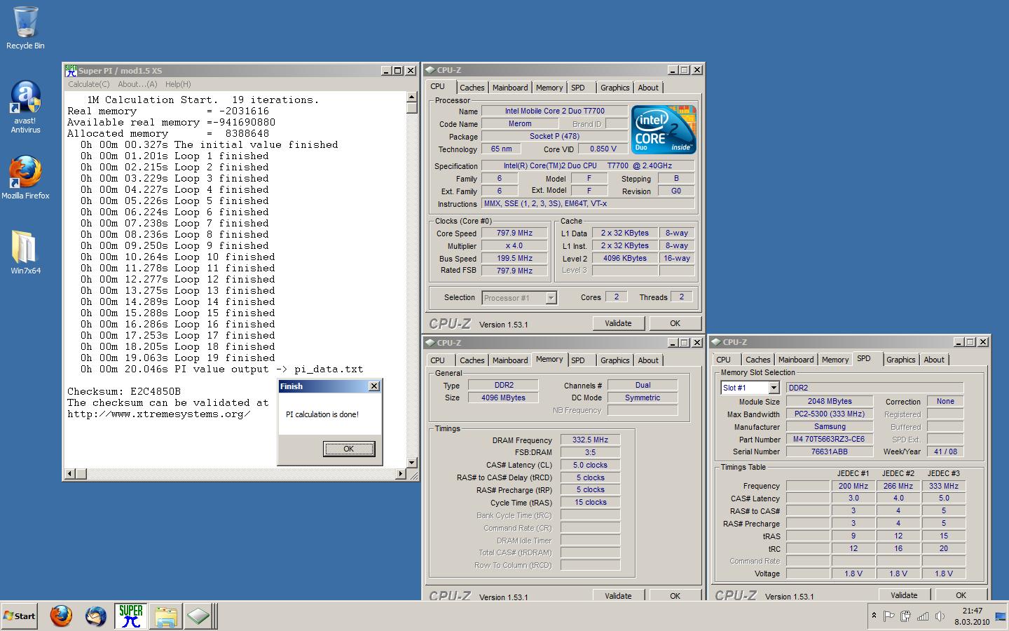Switch to CPU tab in Memory CPU-Z window

[438, 360]
